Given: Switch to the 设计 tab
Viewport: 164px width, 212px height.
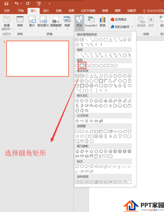Looking at the screenshot, I should [x=46, y=11].
